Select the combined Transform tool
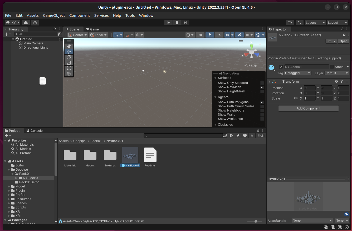The image size is (352, 231). tap(69, 74)
